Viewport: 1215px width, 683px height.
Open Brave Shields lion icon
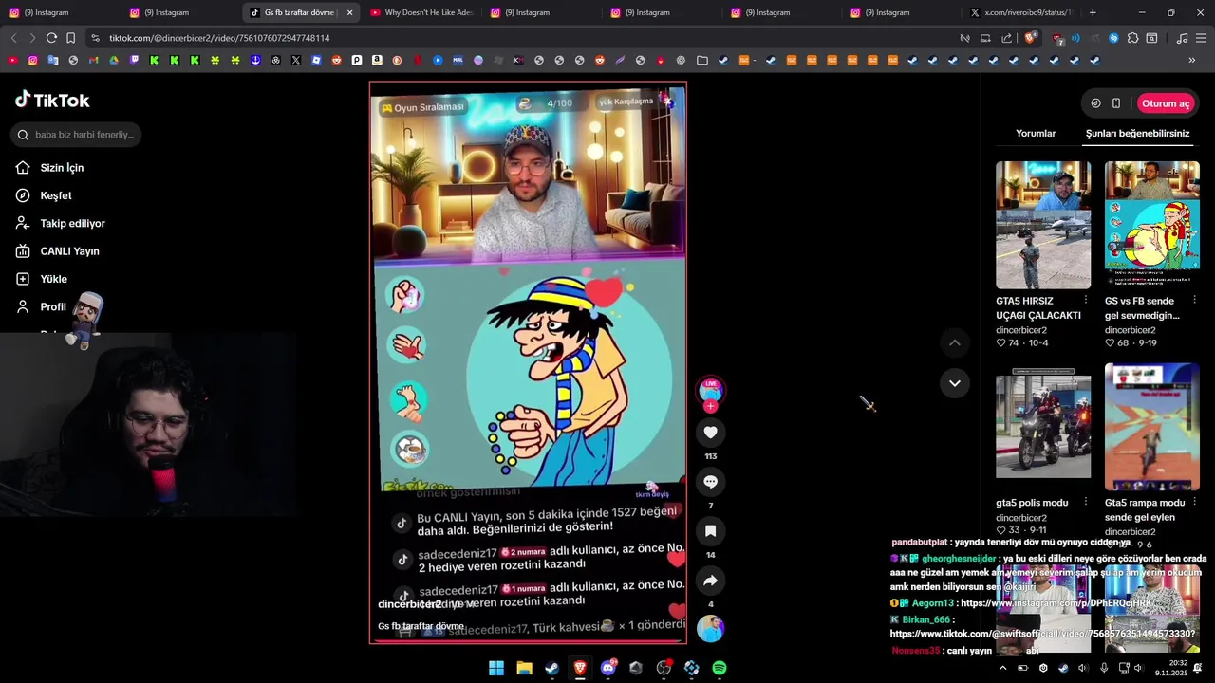(x=1030, y=38)
